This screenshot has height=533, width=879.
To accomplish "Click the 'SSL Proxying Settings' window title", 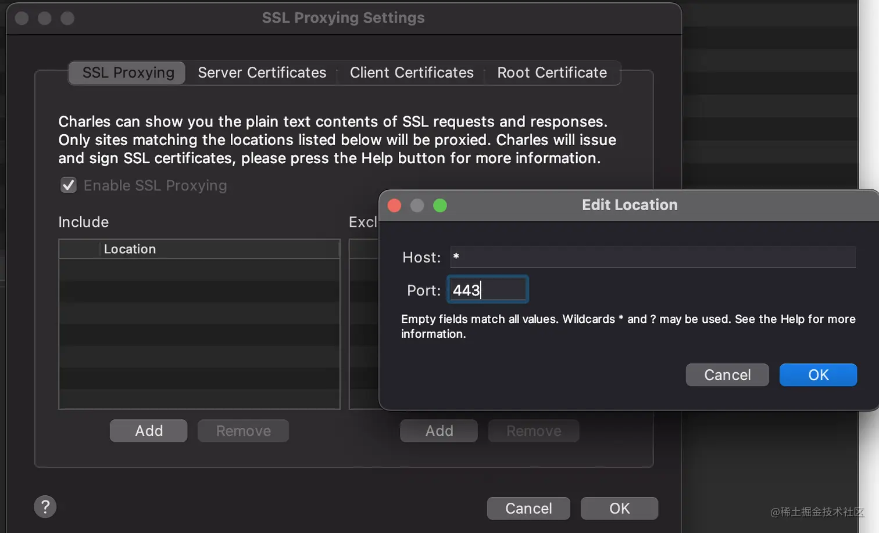I will coord(343,18).
